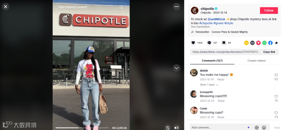The width and height of the screenshot is (282, 130).
Task: Open the embed code icon
Action: [252, 43]
